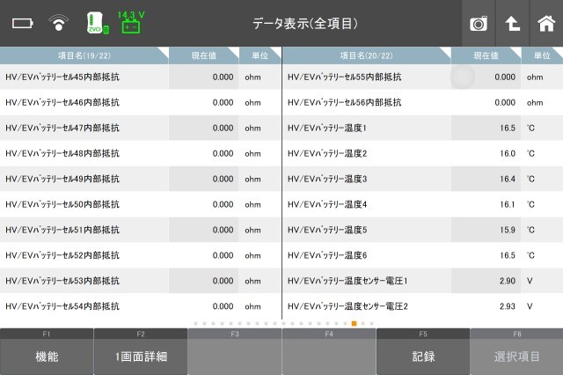Tap the 16.0 temperature value
This screenshot has width=563, height=375.
click(508, 153)
